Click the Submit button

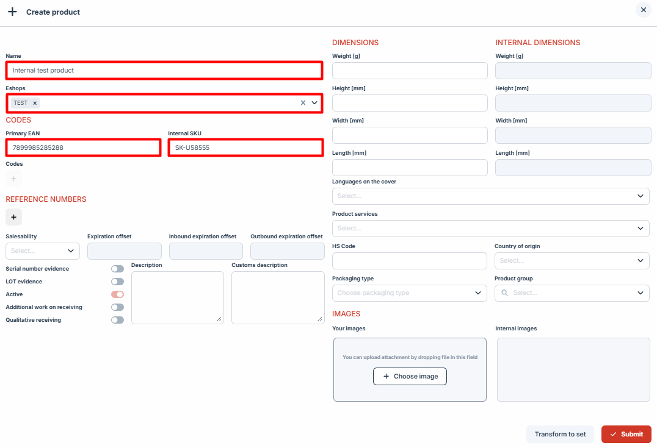click(626, 434)
